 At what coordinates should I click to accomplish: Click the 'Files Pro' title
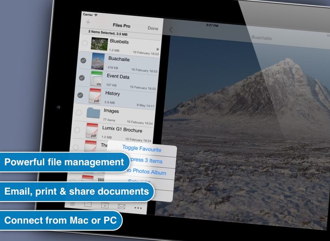click(121, 25)
